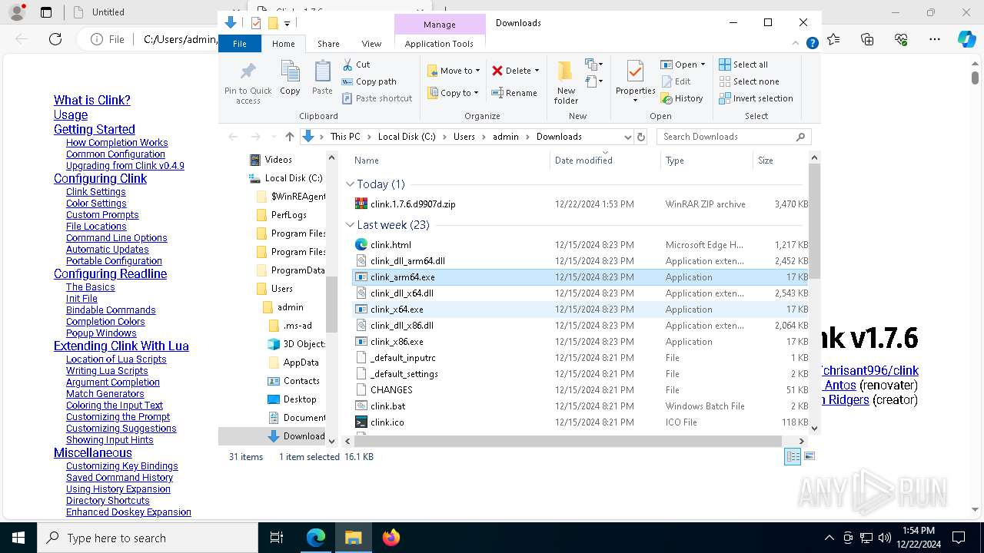The height and width of the screenshot is (553, 984).
Task: Switch to large icons view button
Action: click(809, 456)
